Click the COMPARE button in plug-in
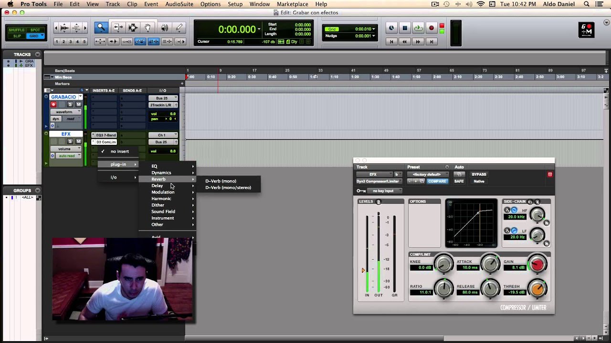The image size is (611, 343). pos(437,182)
